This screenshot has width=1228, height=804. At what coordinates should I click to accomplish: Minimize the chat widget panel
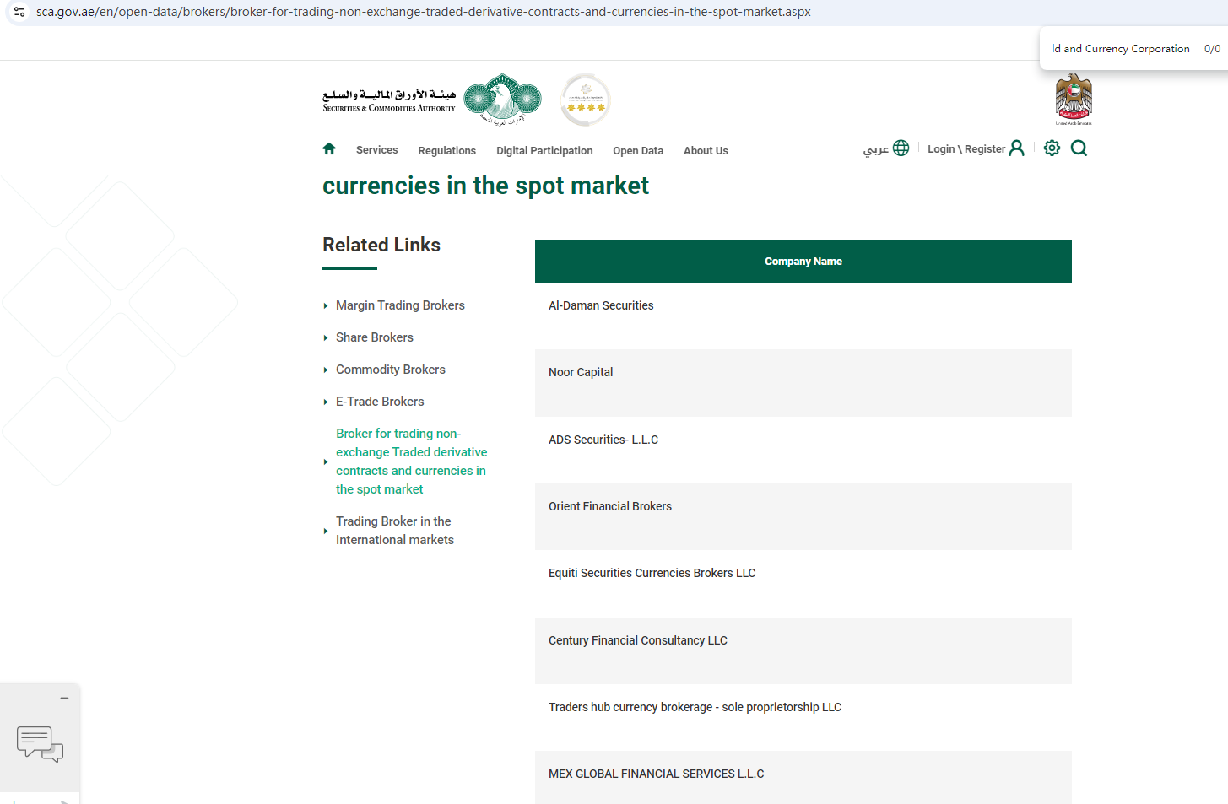64,699
